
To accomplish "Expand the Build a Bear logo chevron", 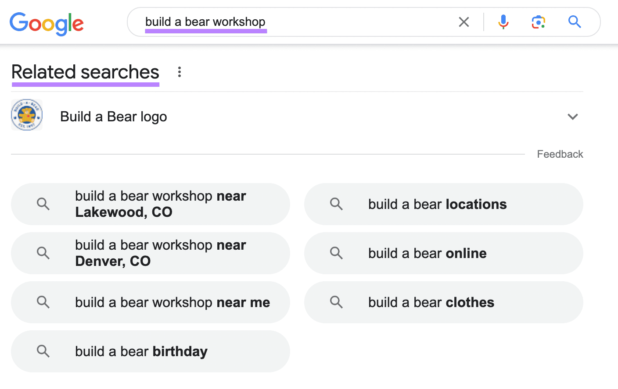I will [x=572, y=117].
